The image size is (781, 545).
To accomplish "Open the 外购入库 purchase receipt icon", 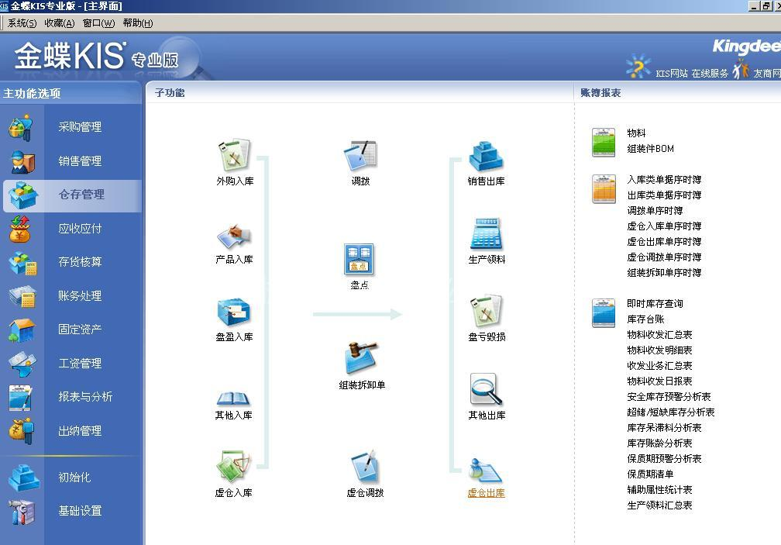I will 234,155.
